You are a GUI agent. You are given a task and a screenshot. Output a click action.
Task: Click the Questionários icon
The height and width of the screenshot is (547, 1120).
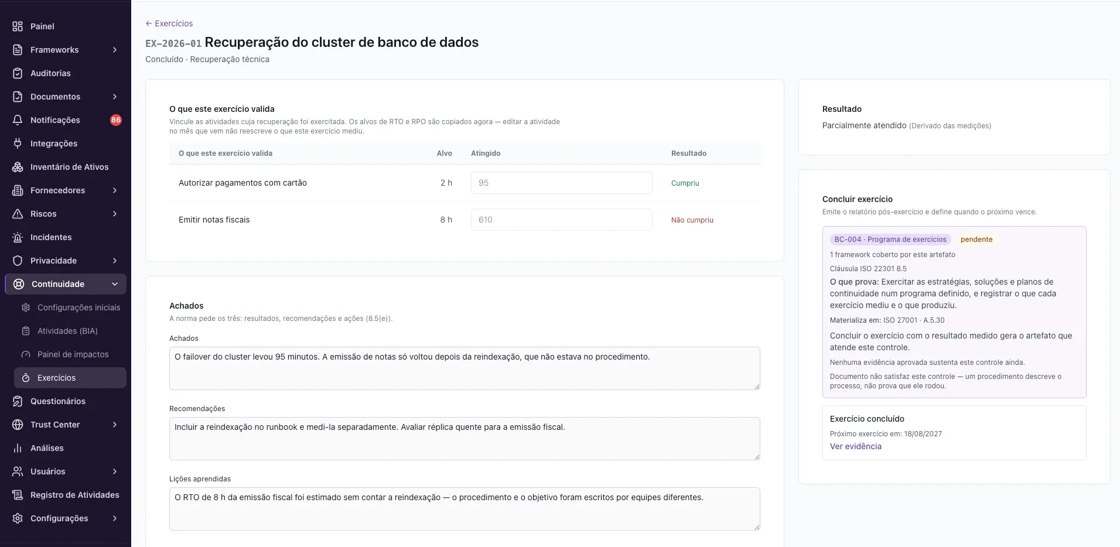[x=18, y=401]
